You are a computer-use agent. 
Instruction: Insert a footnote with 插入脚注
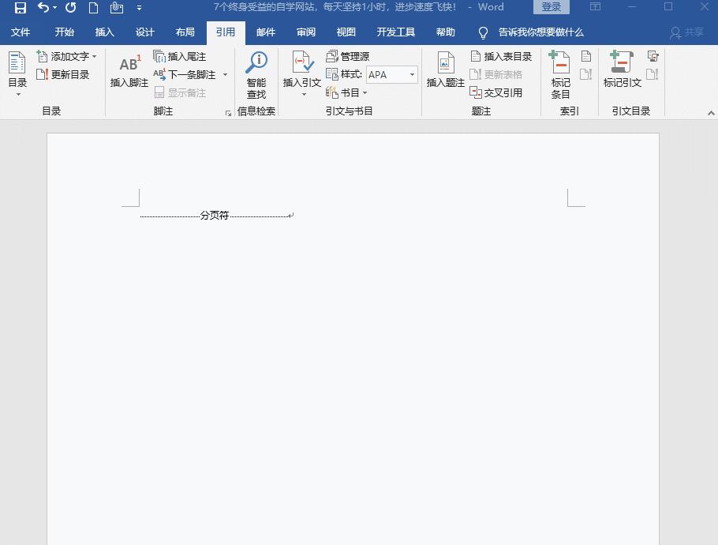pyautogui.click(x=129, y=74)
